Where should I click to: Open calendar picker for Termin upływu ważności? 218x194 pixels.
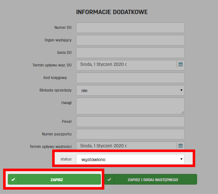(x=180, y=146)
